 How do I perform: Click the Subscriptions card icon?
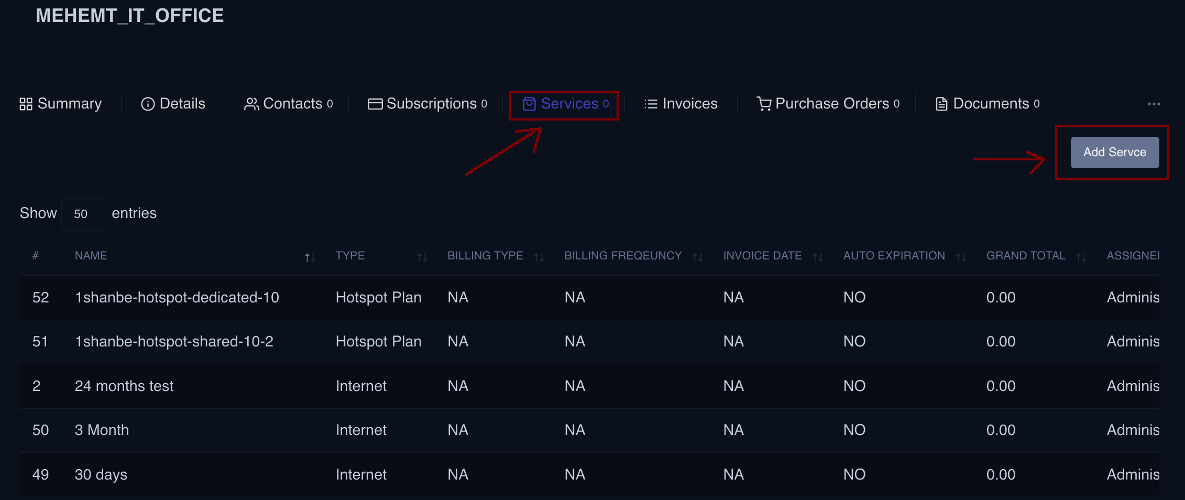click(x=375, y=104)
